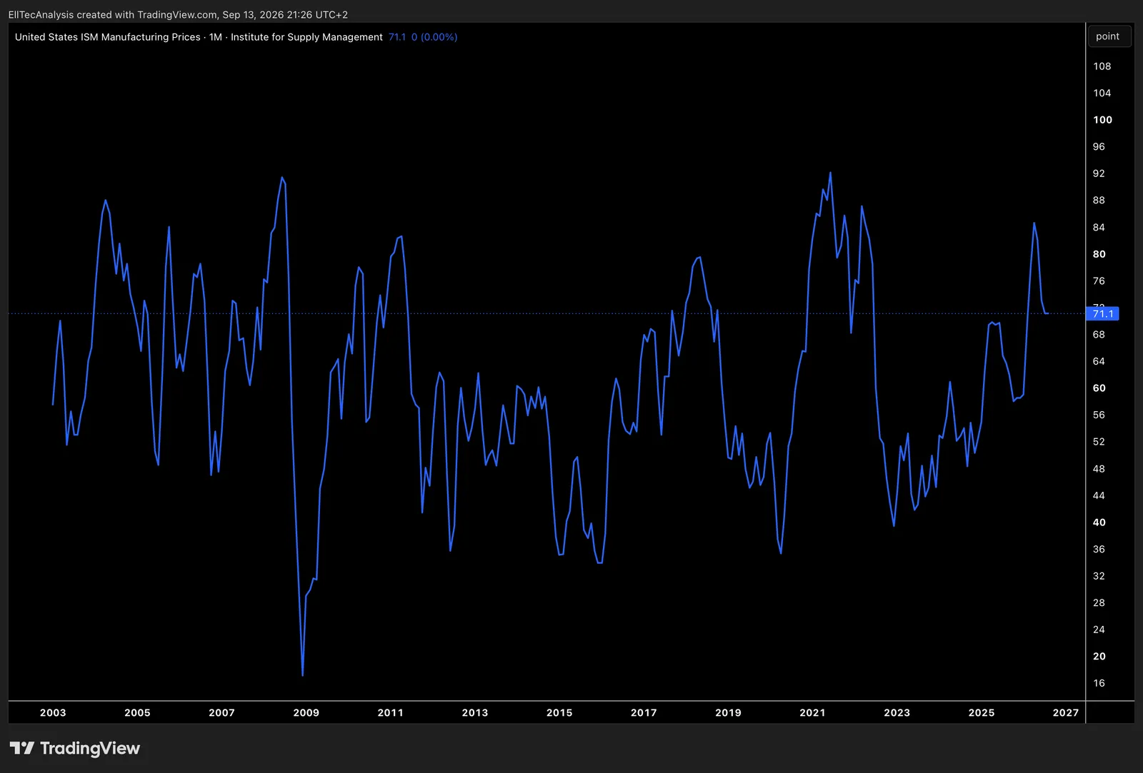Click the 100 level on price axis
This screenshot has width=1143, height=773.
tap(1103, 120)
